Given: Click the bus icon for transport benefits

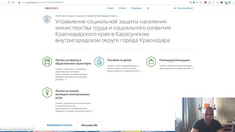Looking at the screenshot, I should (47, 62).
